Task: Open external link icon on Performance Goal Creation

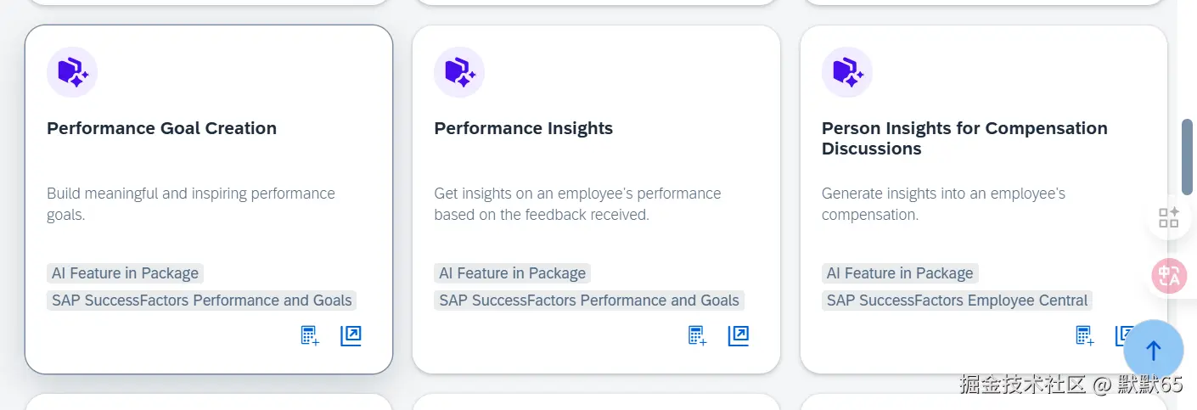Action: tap(351, 336)
